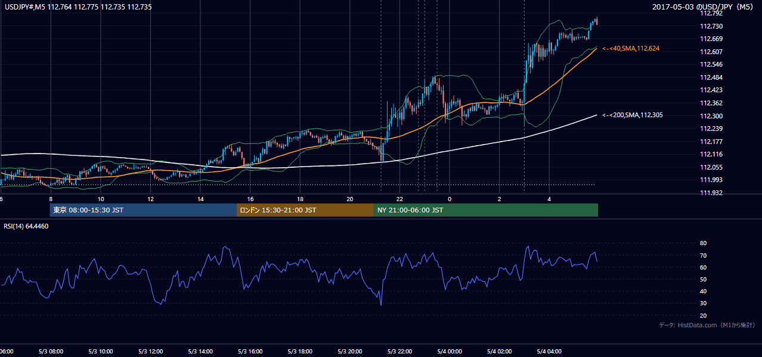Click RSI scale level 40
Screen dimensions: 762x357
coord(704,292)
